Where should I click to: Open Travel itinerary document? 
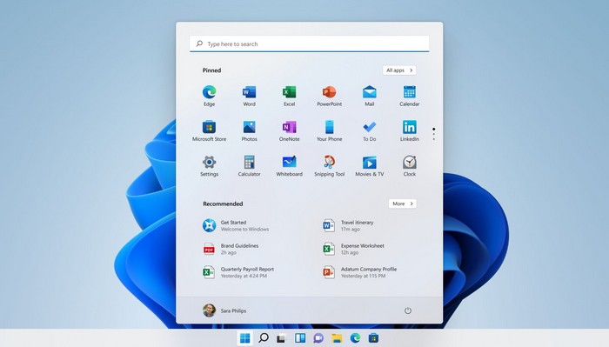click(348, 225)
